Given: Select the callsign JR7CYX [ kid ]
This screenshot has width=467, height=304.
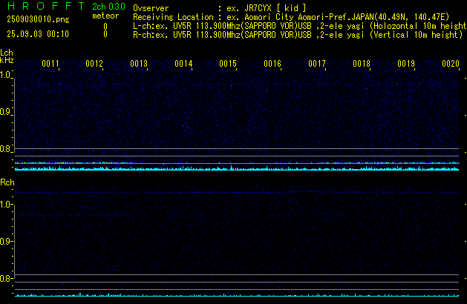Looking at the screenshot, I should pyautogui.click(x=275, y=8).
